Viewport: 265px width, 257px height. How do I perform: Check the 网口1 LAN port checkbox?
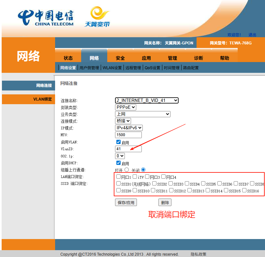coord(119,177)
